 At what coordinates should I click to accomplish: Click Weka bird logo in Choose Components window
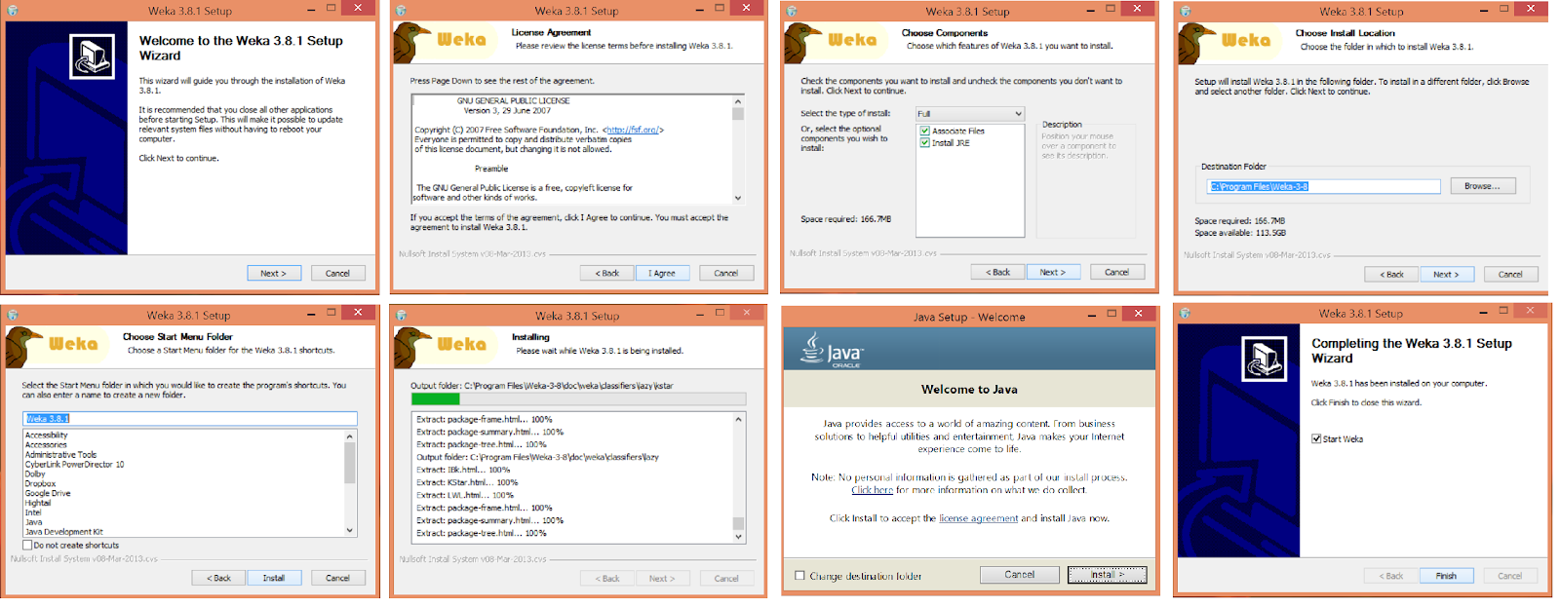(x=803, y=43)
